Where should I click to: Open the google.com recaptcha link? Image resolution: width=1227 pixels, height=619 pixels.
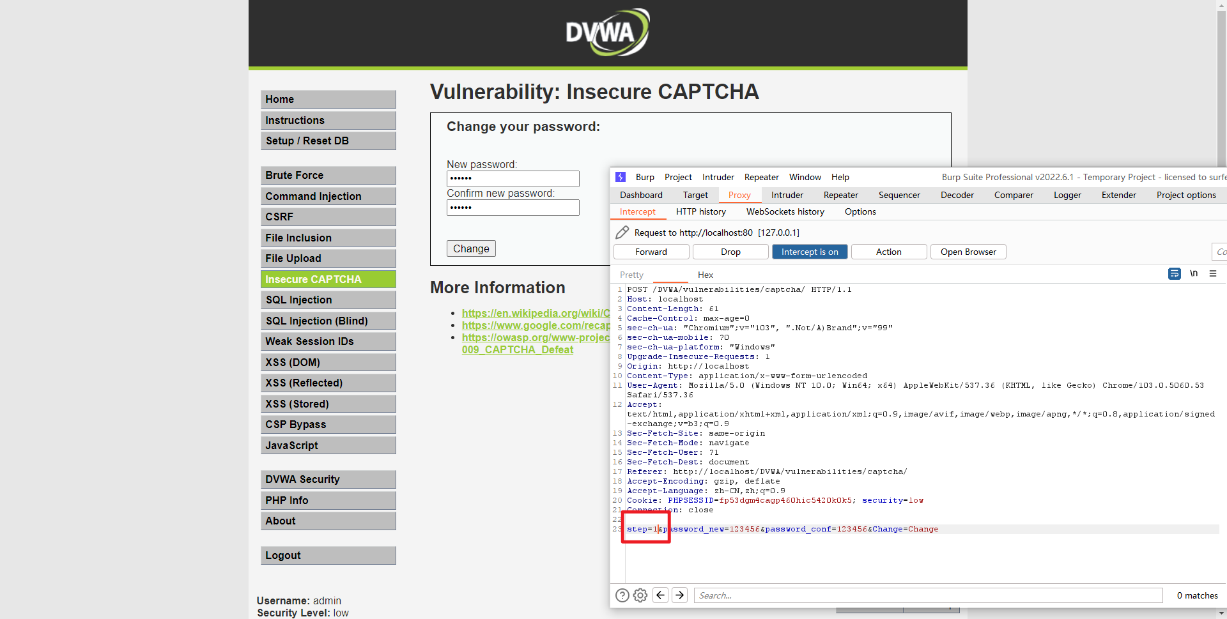tap(536, 325)
